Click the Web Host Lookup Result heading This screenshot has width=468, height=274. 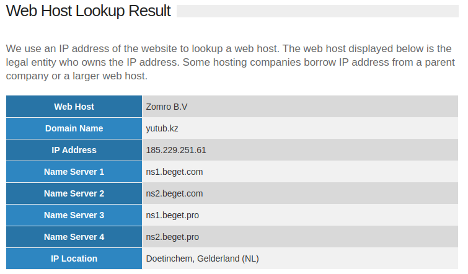tap(88, 11)
